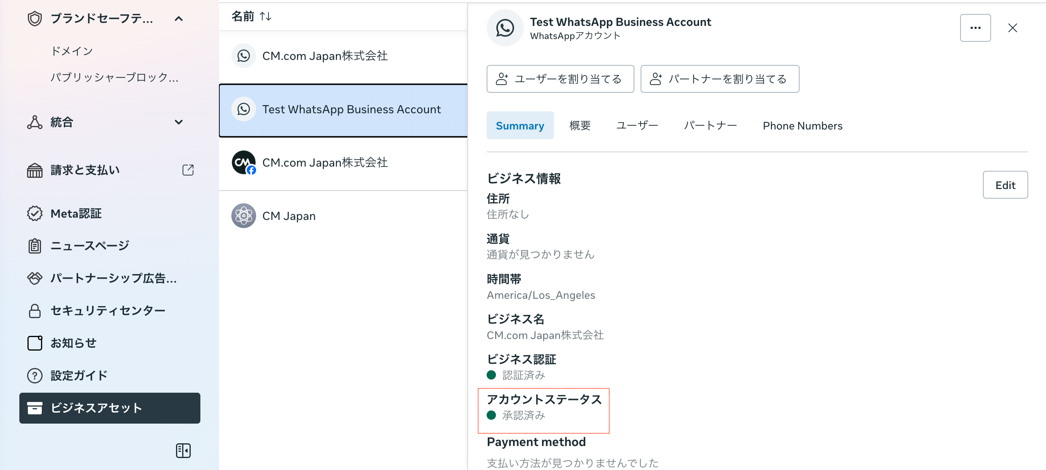Image resolution: width=1046 pixels, height=470 pixels.
Task: Select CM Japan in the asset list
Action: [x=288, y=216]
